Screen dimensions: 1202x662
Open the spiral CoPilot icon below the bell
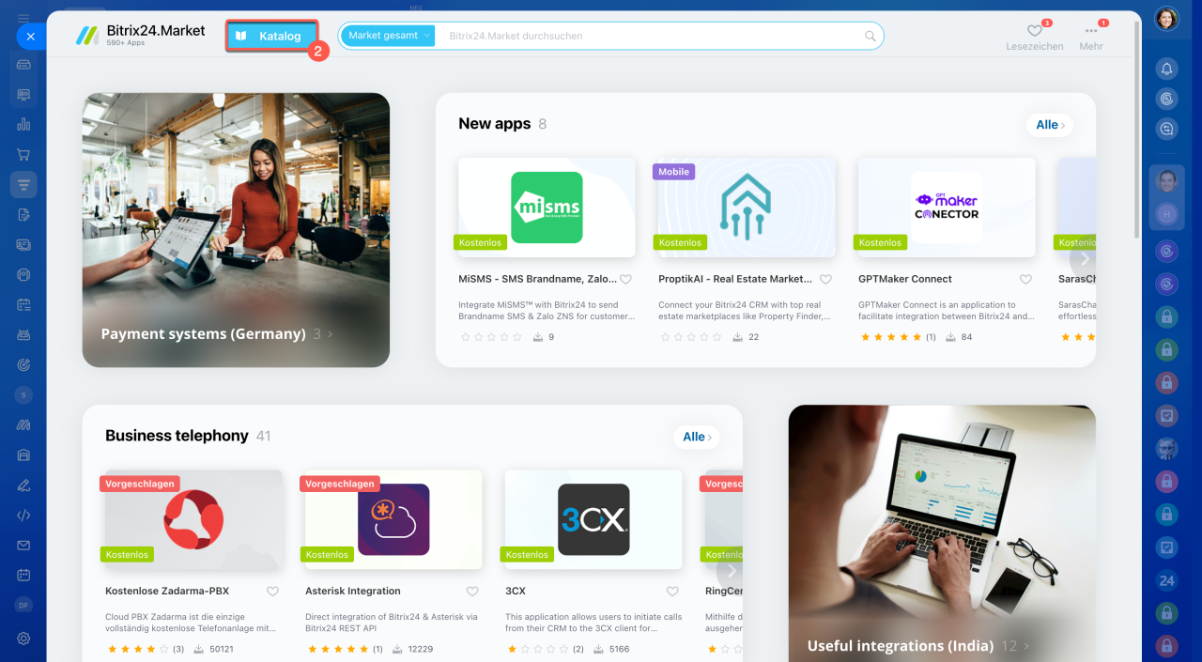pos(1166,98)
